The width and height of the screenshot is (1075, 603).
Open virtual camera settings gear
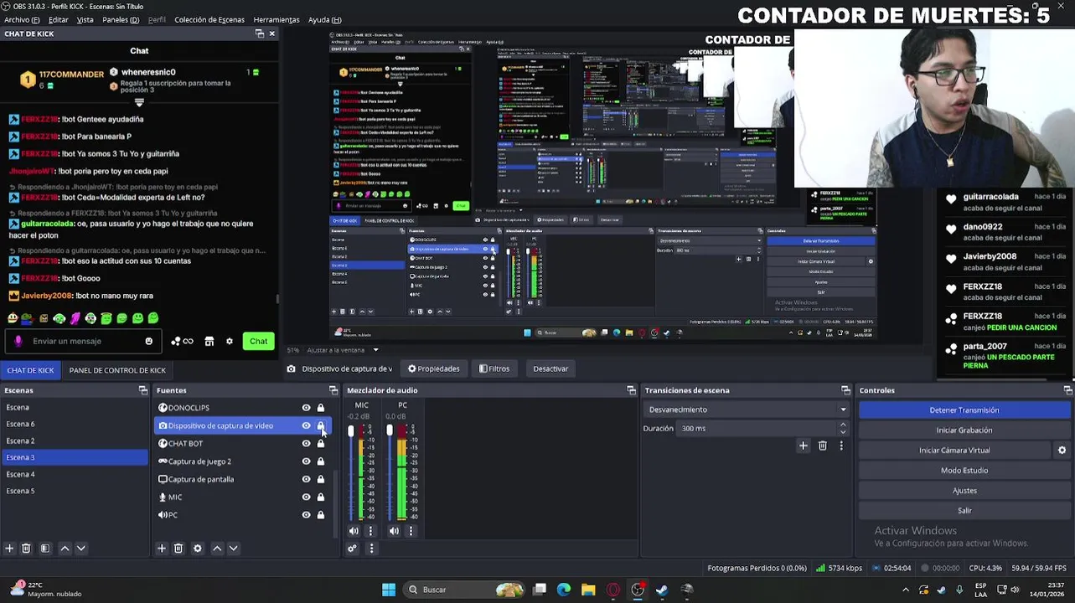(x=1062, y=451)
